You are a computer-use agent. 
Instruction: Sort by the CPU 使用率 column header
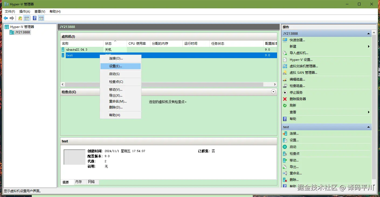coord(139,44)
